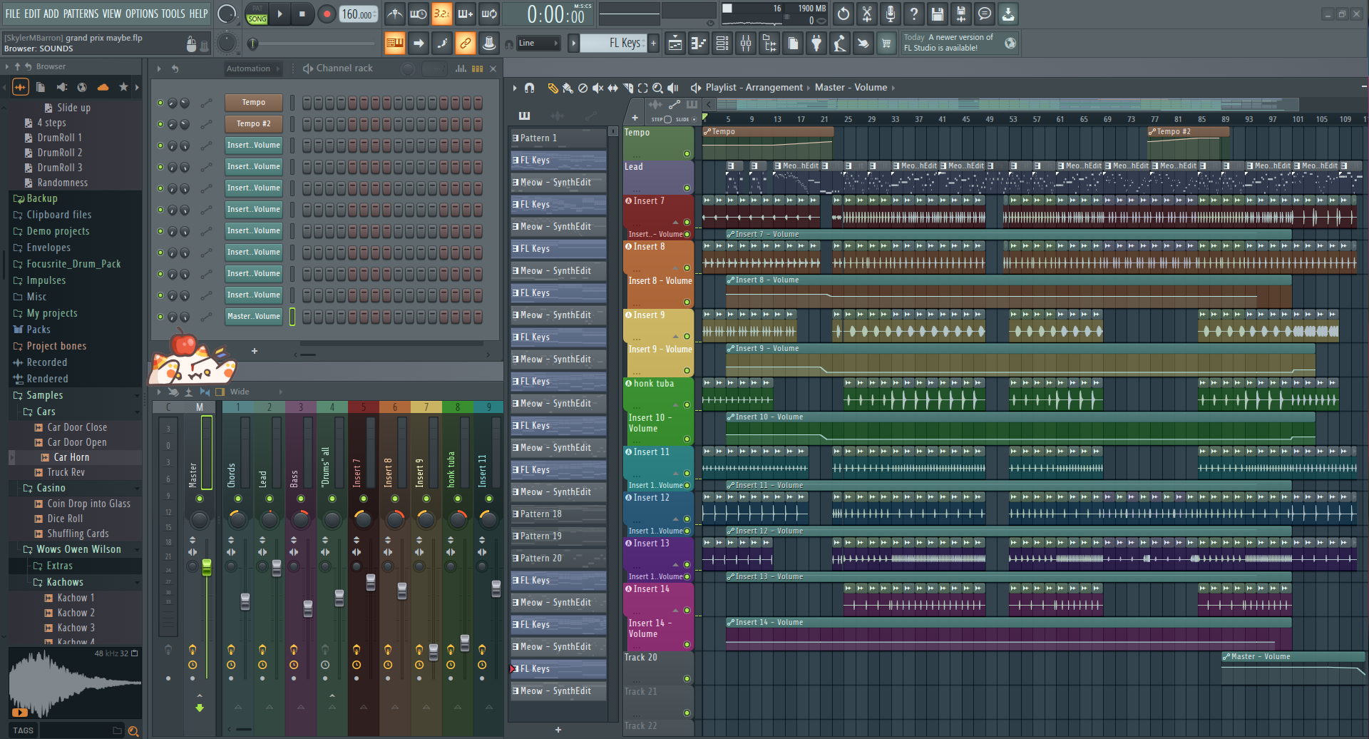The width and height of the screenshot is (1369, 739).
Task: Select the playlist Slice tool
Action: point(628,88)
